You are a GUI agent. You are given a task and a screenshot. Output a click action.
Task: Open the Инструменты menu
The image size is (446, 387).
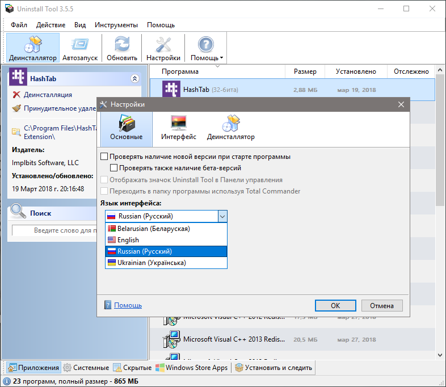click(x=116, y=25)
